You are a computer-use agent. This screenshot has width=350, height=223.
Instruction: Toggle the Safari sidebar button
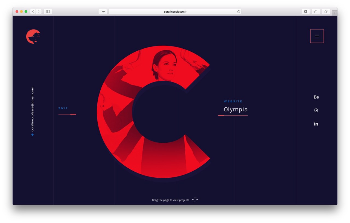coord(48,11)
